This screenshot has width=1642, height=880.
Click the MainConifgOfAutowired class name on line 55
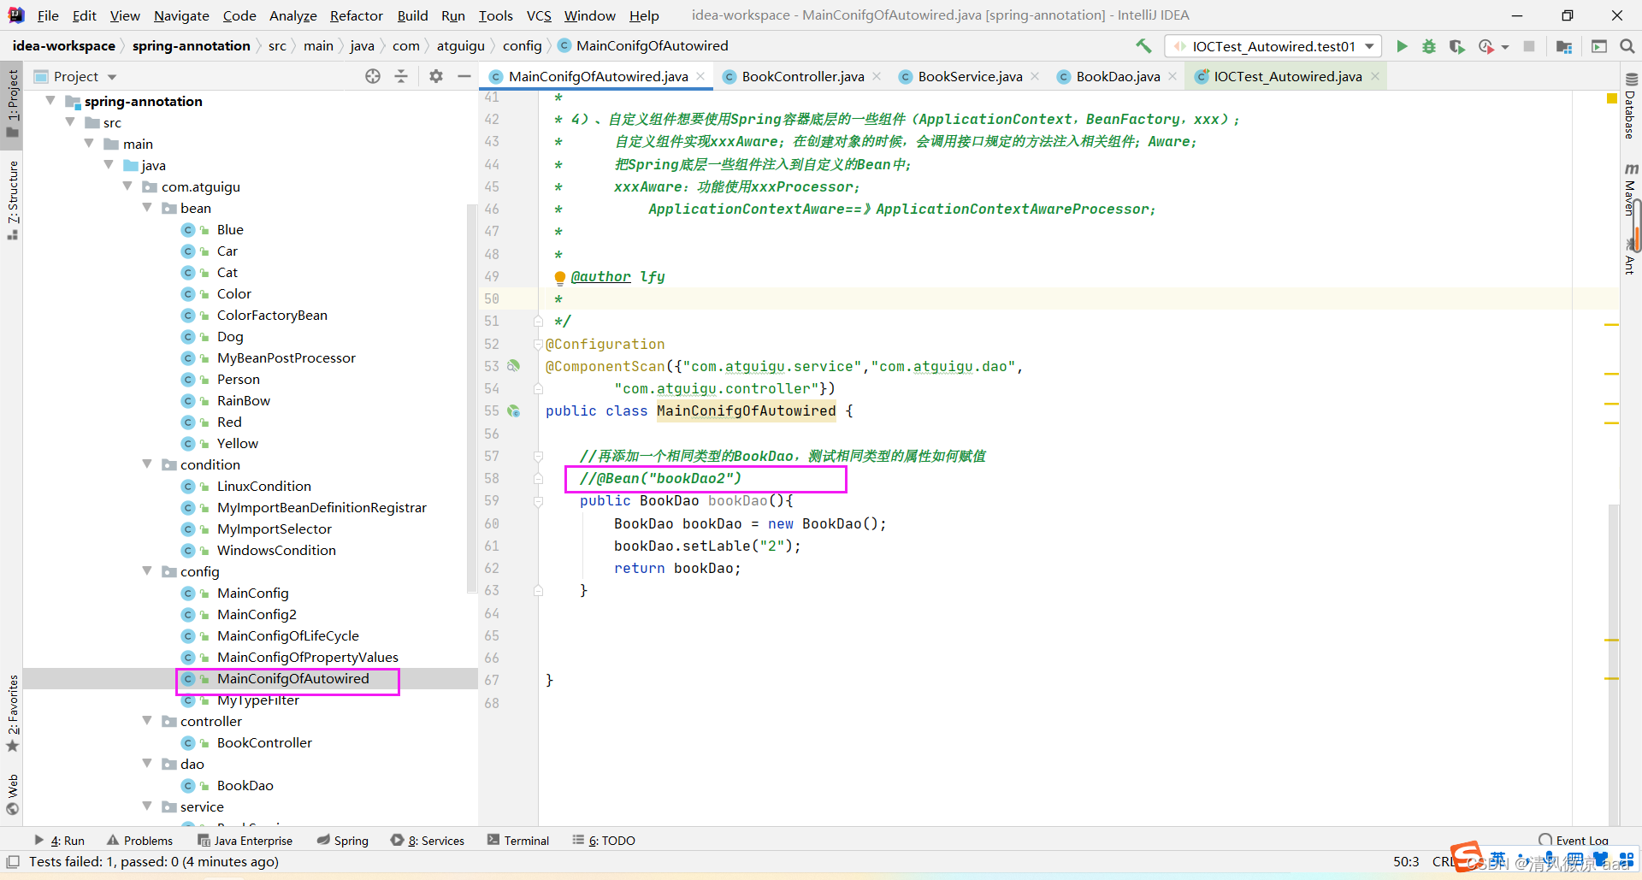pyautogui.click(x=746, y=410)
